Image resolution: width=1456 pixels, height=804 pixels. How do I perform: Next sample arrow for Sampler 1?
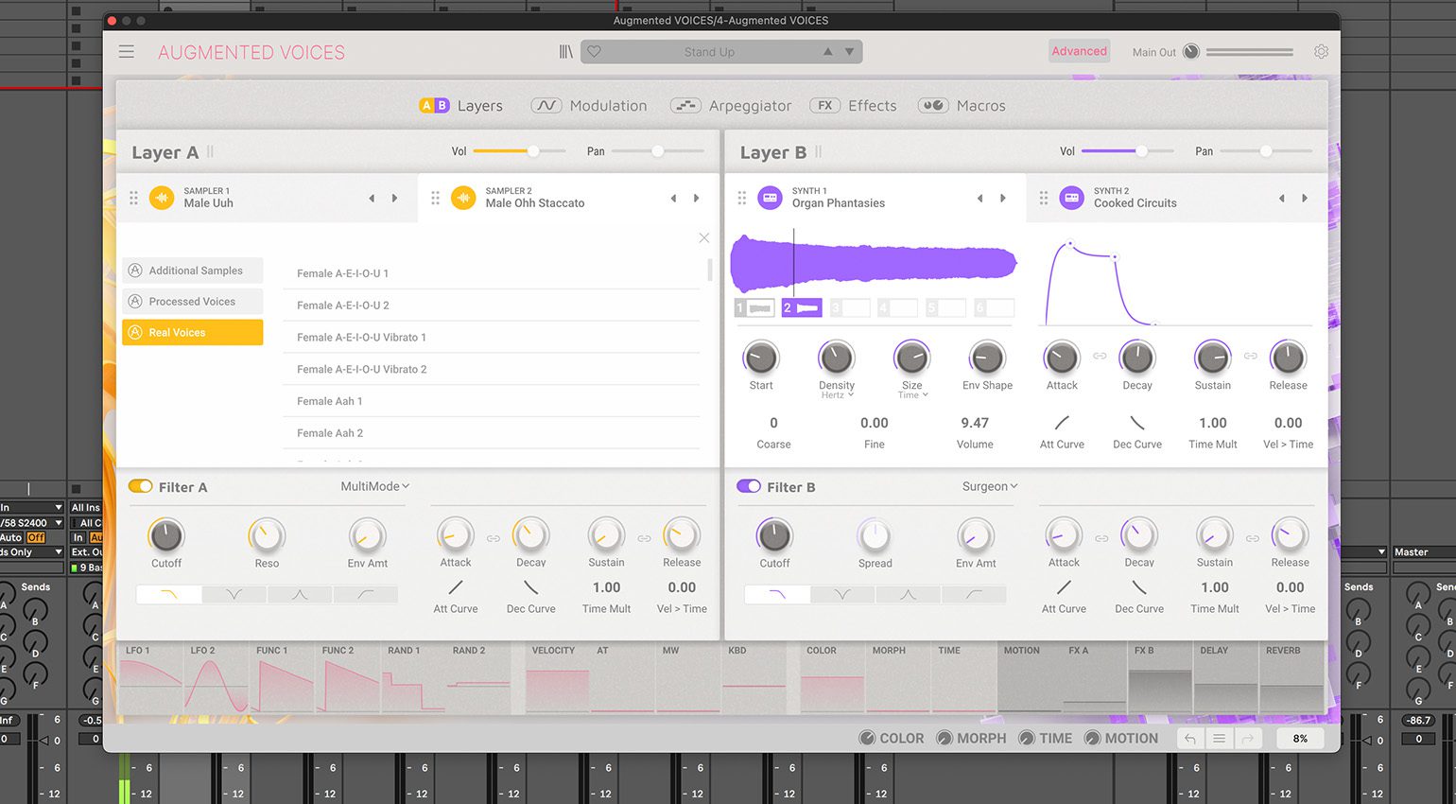click(x=394, y=199)
